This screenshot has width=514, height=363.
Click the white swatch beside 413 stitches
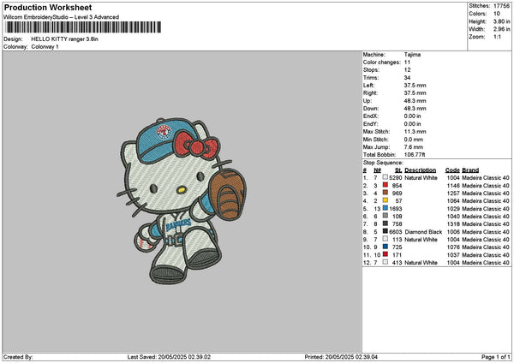pyautogui.click(x=385, y=262)
